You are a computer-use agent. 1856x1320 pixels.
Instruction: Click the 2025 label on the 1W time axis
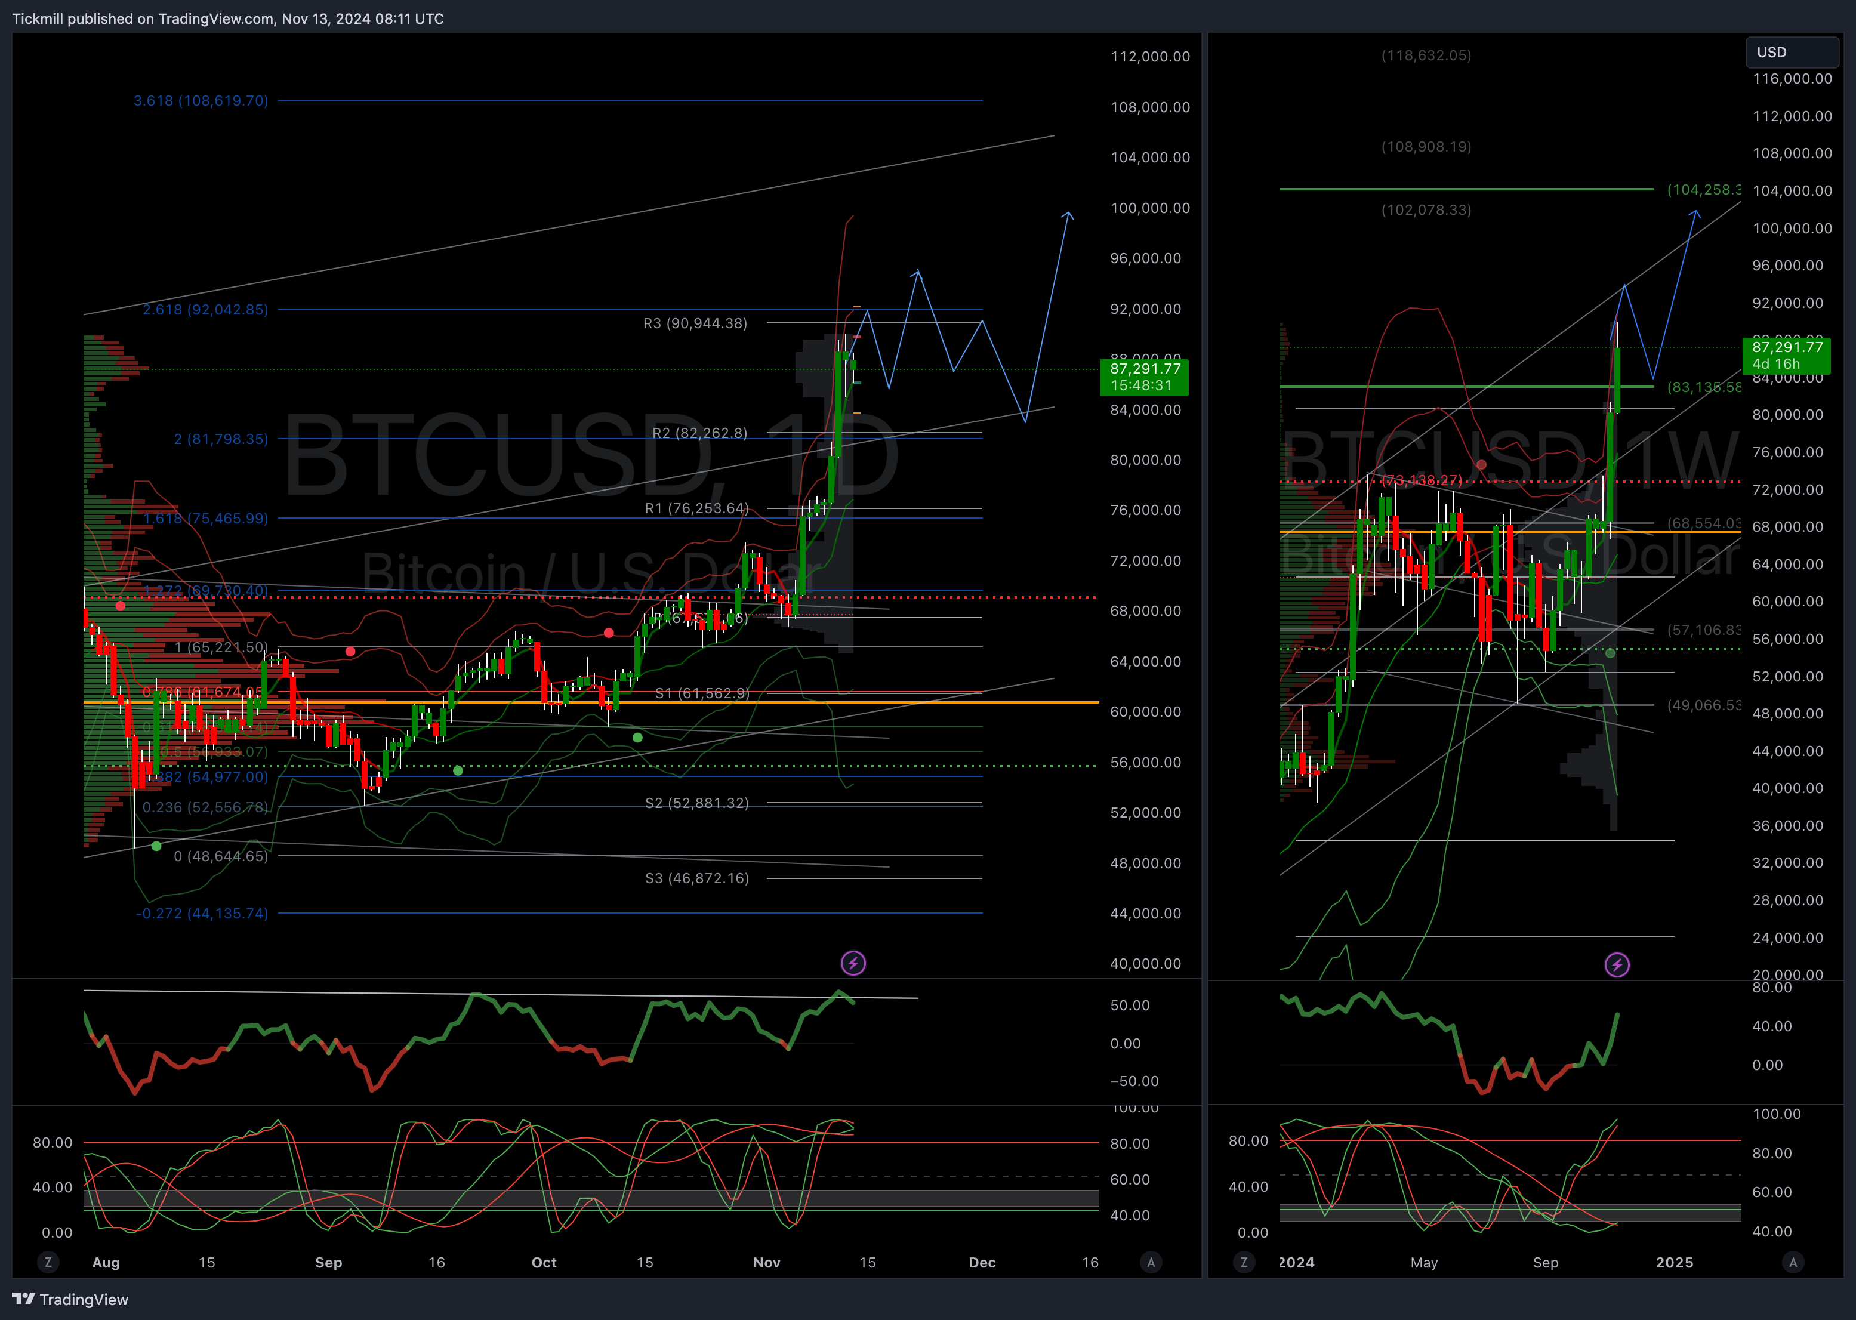coord(1675,1262)
